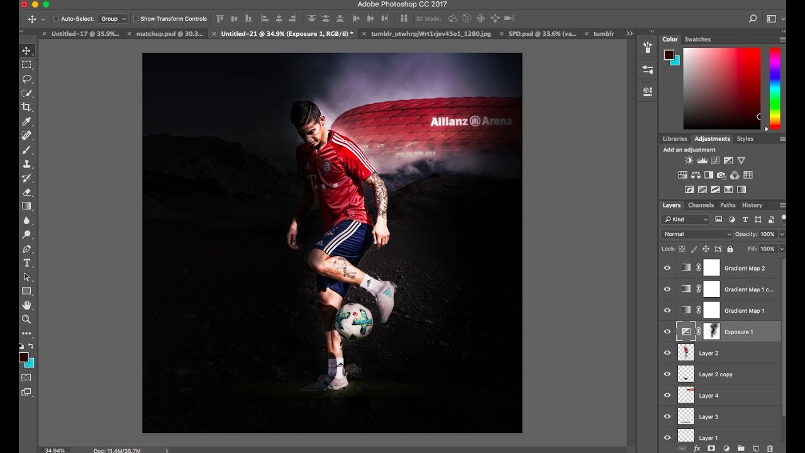Hide the Gradient Map 1 layer
805x453 pixels.
coord(667,310)
